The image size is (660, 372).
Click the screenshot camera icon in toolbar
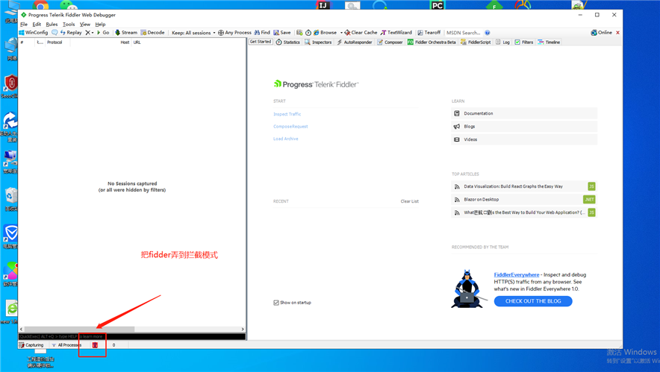299,32
